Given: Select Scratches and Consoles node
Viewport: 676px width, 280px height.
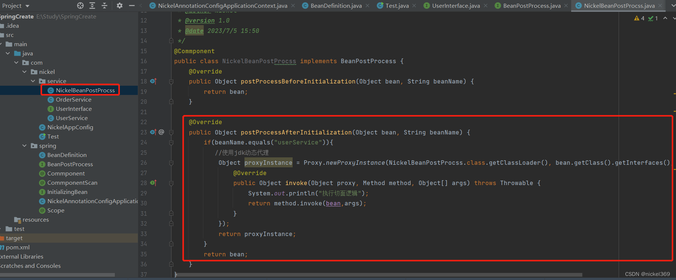Looking at the screenshot, I should tap(30, 266).
